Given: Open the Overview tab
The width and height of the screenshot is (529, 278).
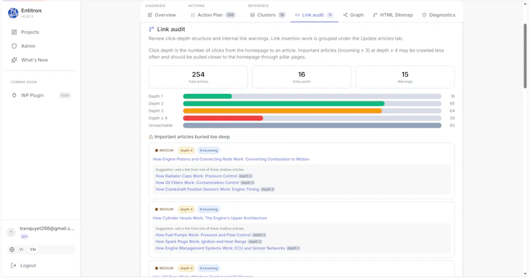Looking at the screenshot, I should coord(162,15).
